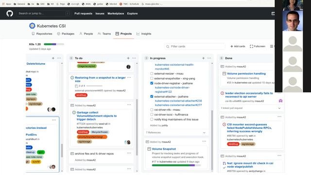Click the Add cards button
Image resolution: width=311 pixels, height=175 pixels.
coord(238,46)
